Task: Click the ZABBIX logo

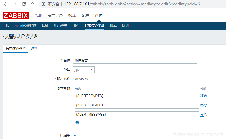Action: click(16, 15)
